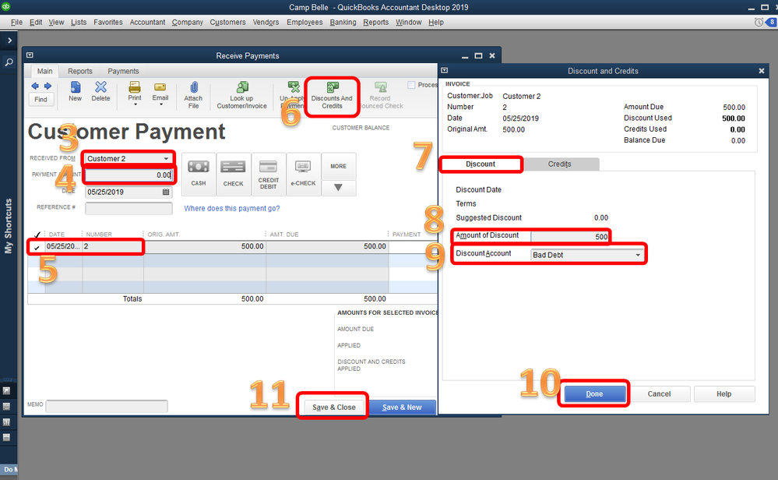Click the Find next arrow icon
The width and height of the screenshot is (778, 480).
(x=48, y=86)
